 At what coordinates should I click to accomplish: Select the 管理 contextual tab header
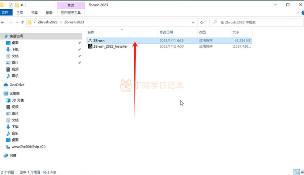click(x=71, y=5)
